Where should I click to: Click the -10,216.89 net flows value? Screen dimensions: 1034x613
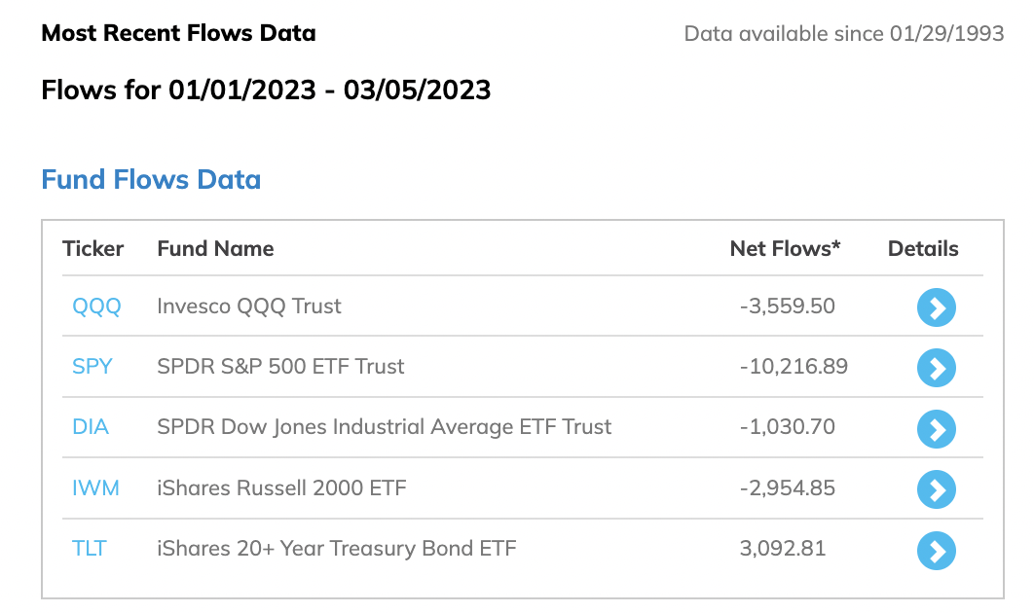coord(794,367)
